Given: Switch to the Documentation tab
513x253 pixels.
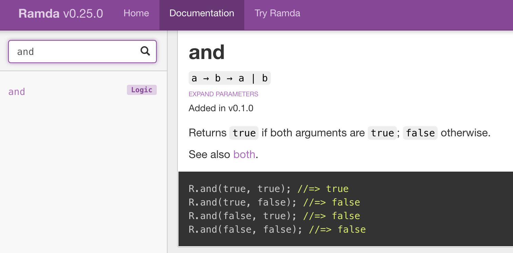Looking at the screenshot, I should coord(202,14).
